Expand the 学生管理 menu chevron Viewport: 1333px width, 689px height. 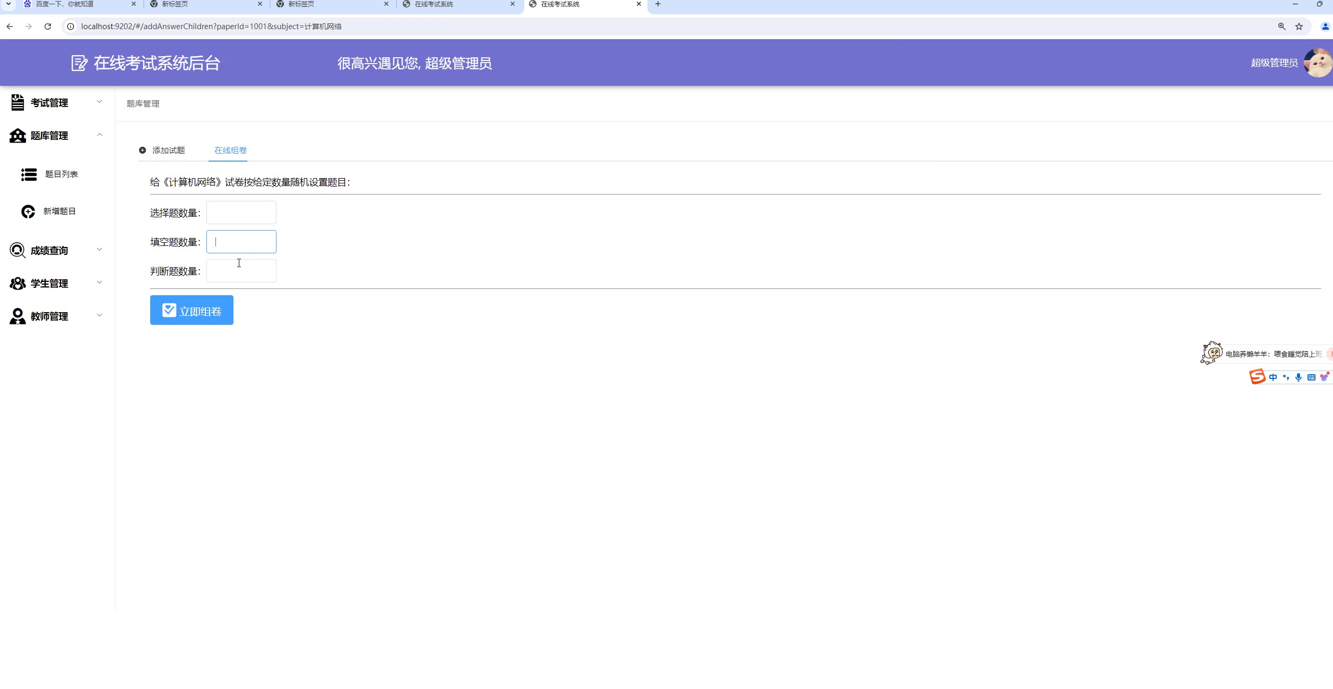(99, 282)
